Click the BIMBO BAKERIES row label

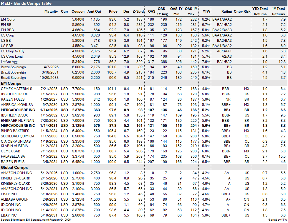(15, 131)
